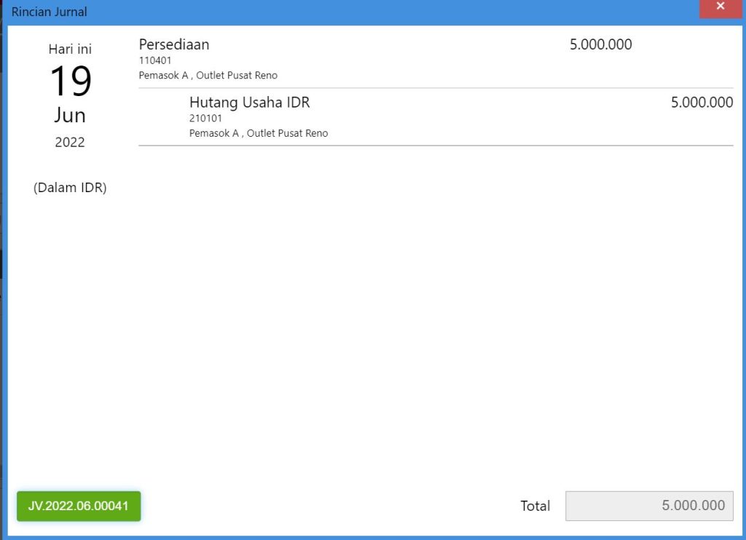
Task: Click the Total label
Action: pos(535,506)
